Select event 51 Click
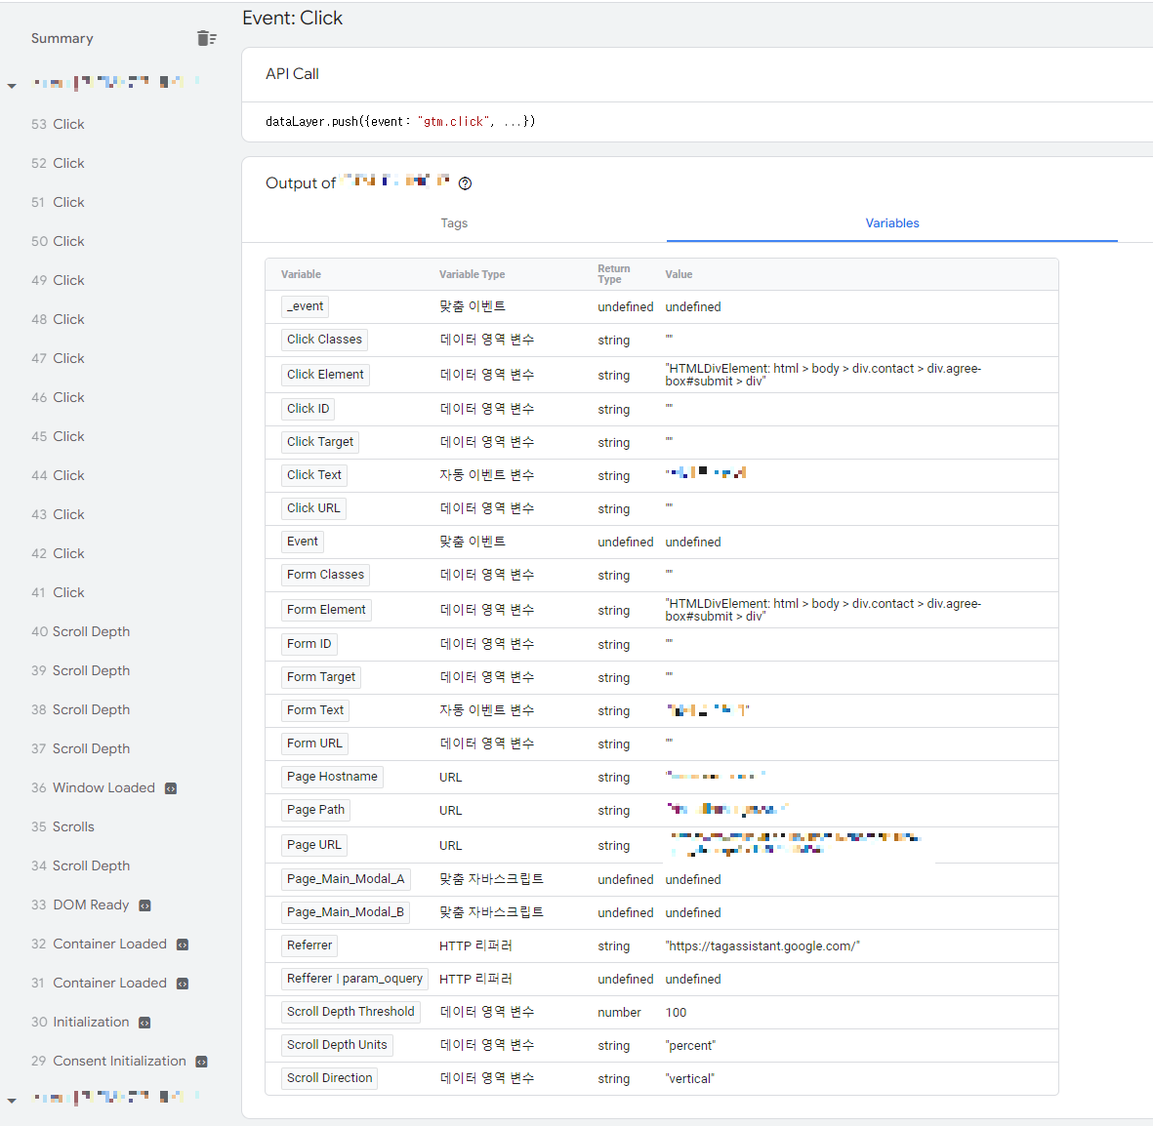 (59, 202)
